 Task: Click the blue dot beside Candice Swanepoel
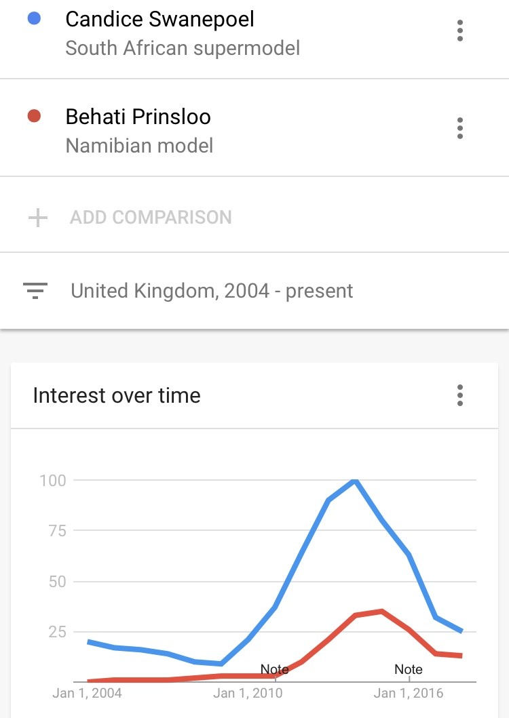point(34,19)
